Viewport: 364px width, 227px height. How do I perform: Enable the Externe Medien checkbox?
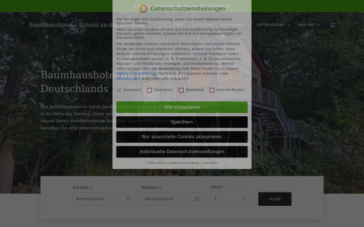(212, 90)
